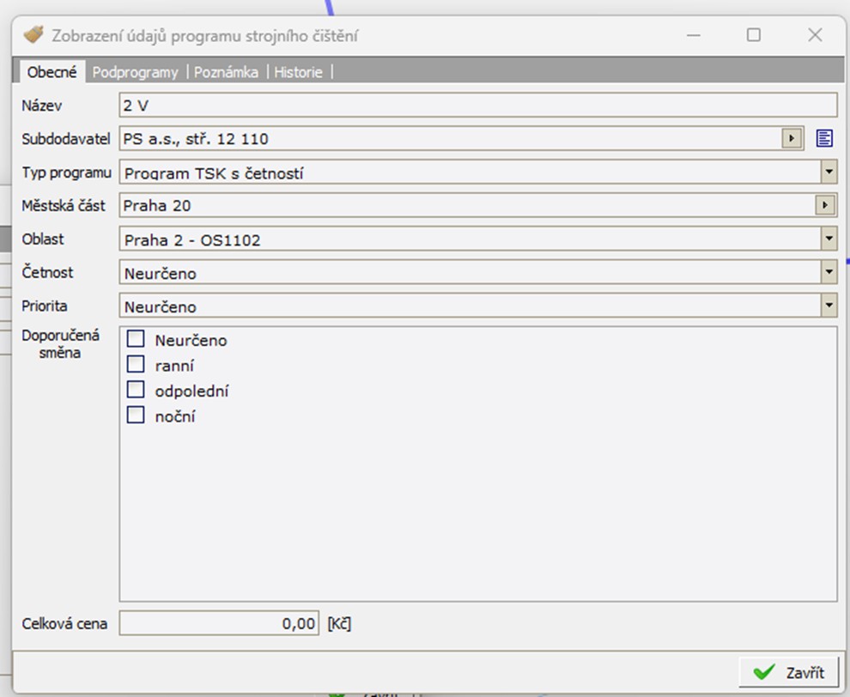This screenshot has height=697, width=850.
Task: Expand the Typ programu dropdown
Action: 829,172
